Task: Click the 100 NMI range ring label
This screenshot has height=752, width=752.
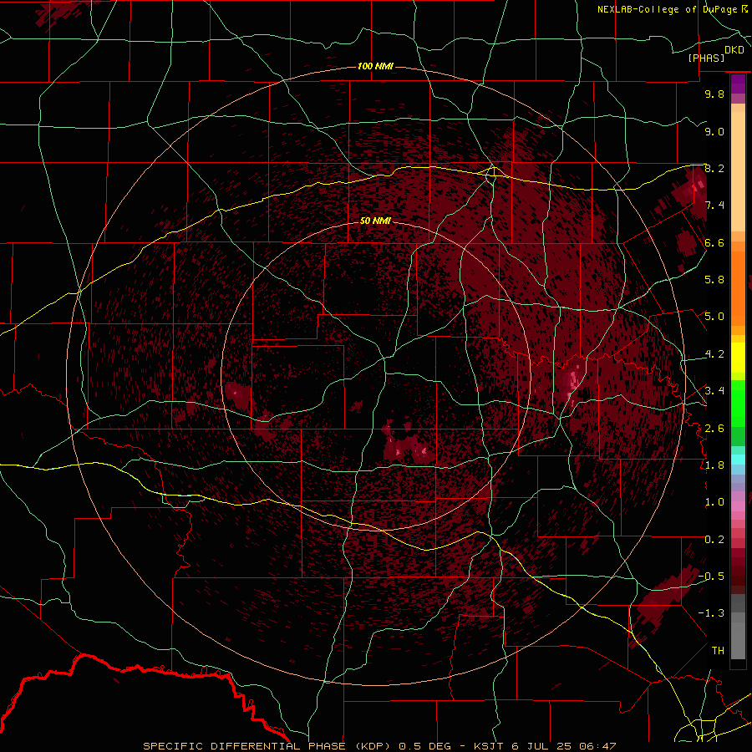Action: 375,66
